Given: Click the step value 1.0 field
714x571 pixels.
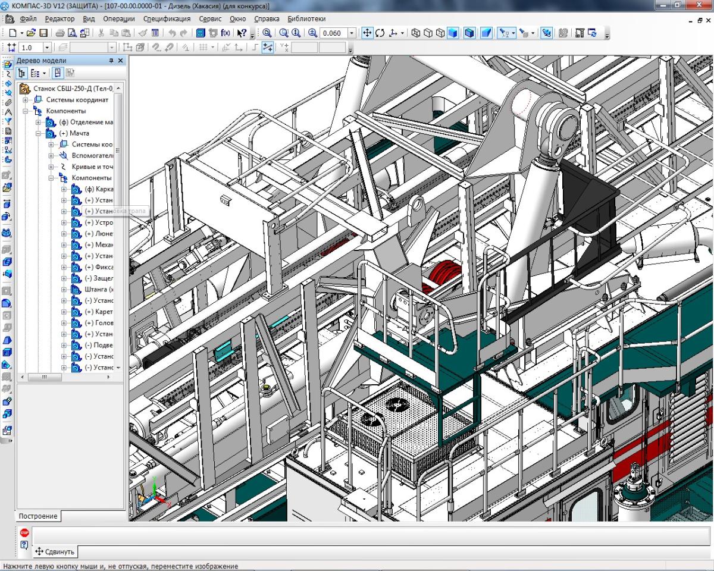Looking at the screenshot, I should click(29, 48).
